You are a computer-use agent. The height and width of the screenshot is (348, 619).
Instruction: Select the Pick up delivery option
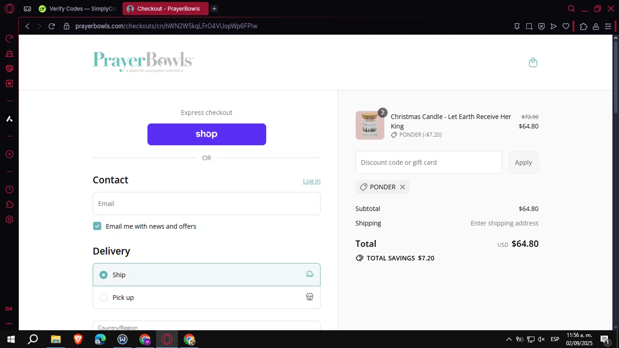coord(206,297)
